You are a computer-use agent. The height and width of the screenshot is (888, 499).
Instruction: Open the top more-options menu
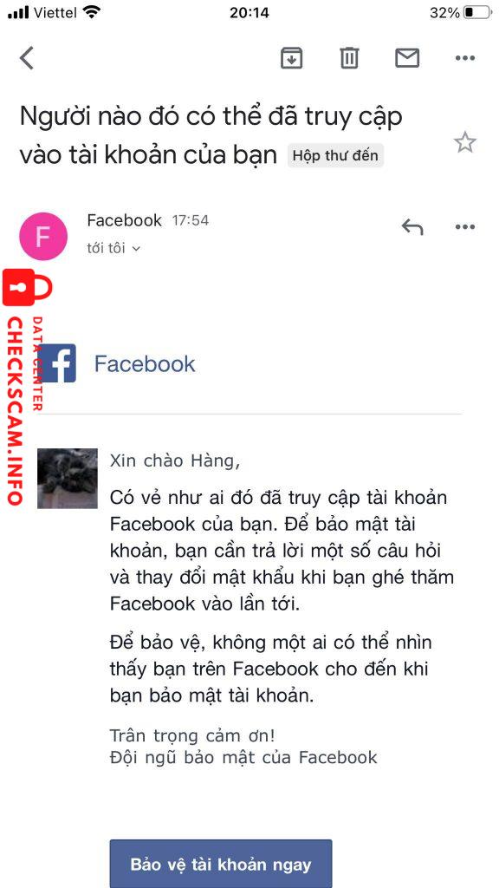coord(465,58)
